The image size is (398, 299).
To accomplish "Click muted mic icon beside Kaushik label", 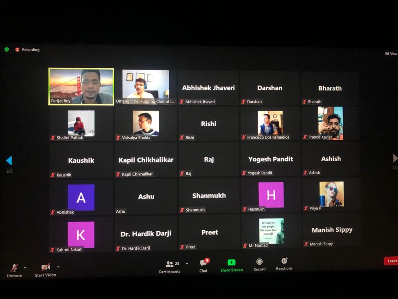I will click(x=52, y=175).
